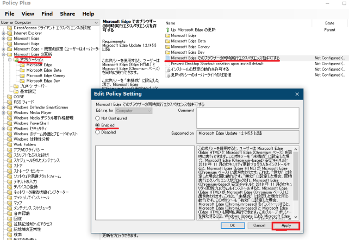Click the プロキシ サーバー folder icon
Viewport: 349px width, 240px height.
[16, 86]
